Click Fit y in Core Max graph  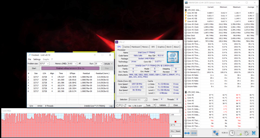pos(173,131)
